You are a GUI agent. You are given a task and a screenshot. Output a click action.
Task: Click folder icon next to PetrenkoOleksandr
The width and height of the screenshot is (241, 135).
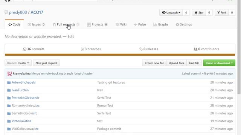[x=9, y=98]
